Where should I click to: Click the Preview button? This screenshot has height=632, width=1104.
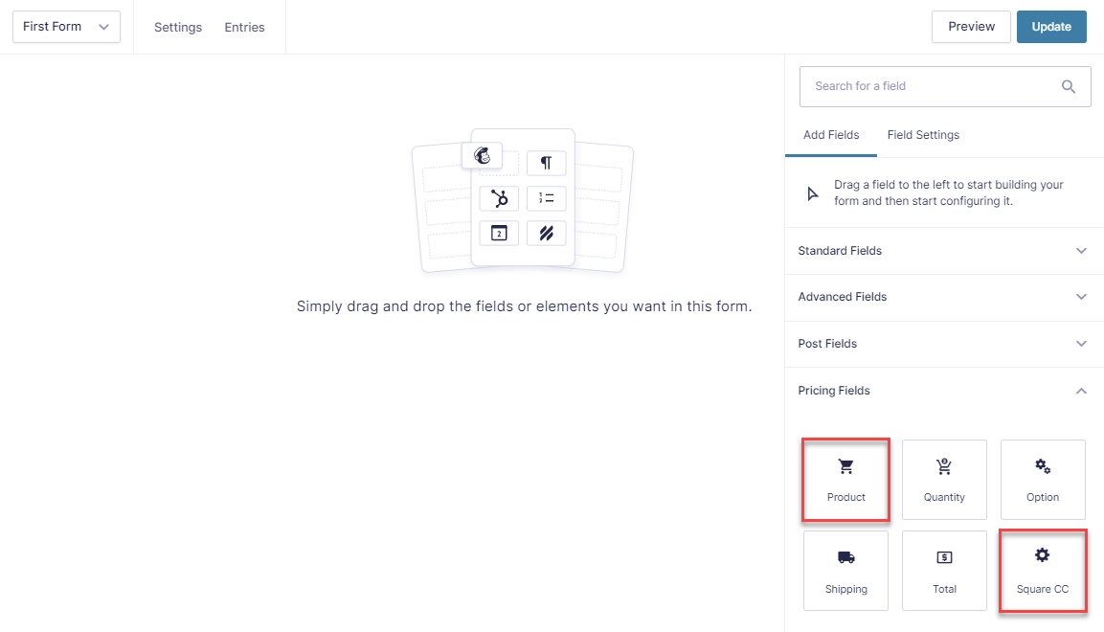[x=971, y=27]
